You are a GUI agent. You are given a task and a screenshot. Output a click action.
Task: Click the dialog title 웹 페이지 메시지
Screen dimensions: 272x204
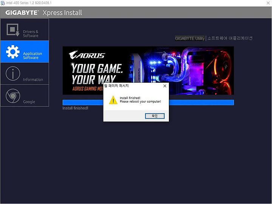(116, 85)
